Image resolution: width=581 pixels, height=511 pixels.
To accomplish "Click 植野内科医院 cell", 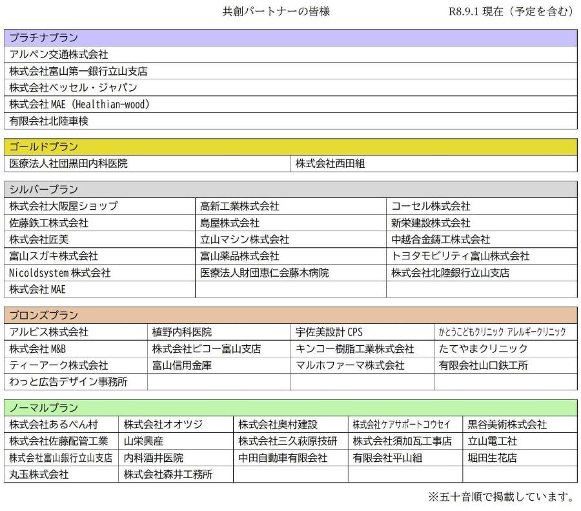I will (219, 332).
